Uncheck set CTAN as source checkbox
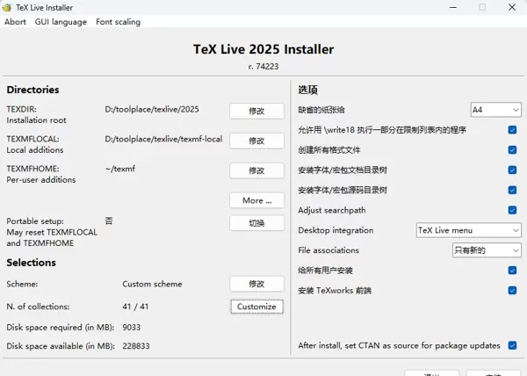 click(512, 346)
